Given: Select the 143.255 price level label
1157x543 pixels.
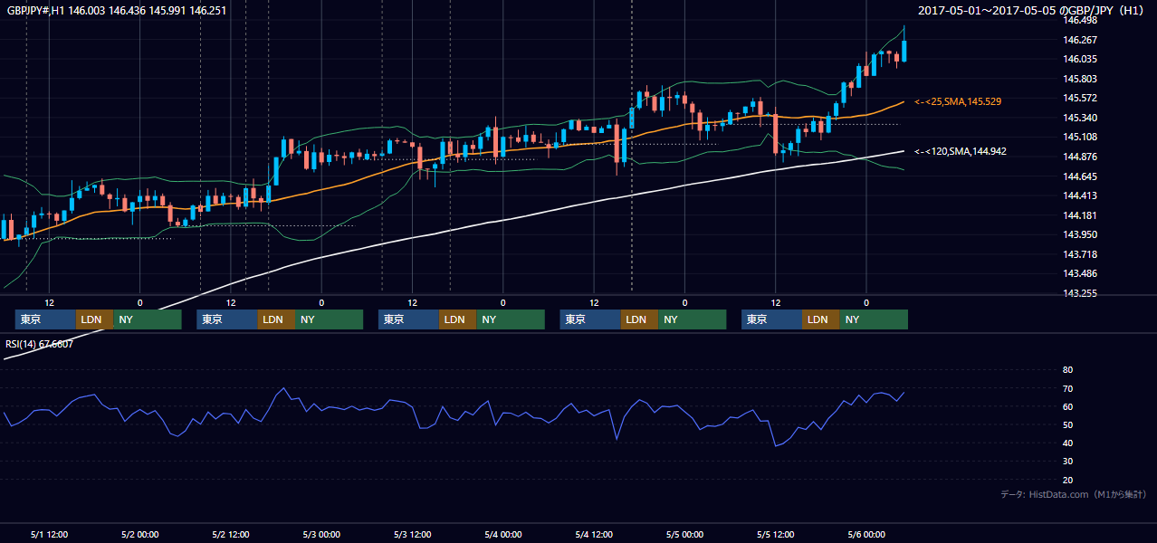Looking at the screenshot, I should (x=1080, y=293).
